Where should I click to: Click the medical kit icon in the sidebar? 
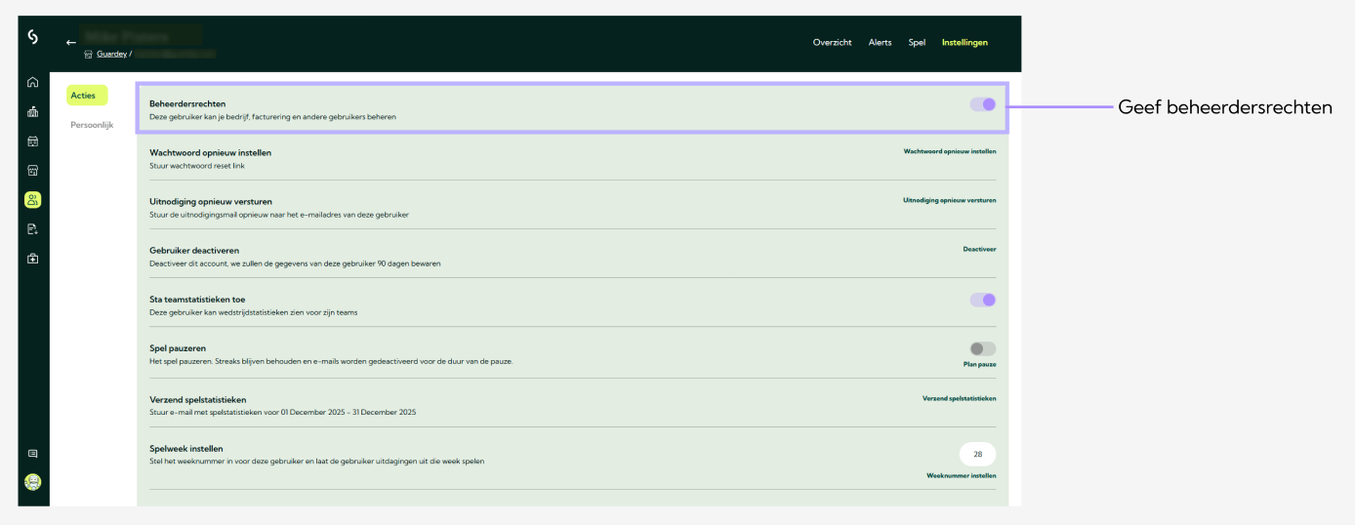pyautogui.click(x=33, y=259)
